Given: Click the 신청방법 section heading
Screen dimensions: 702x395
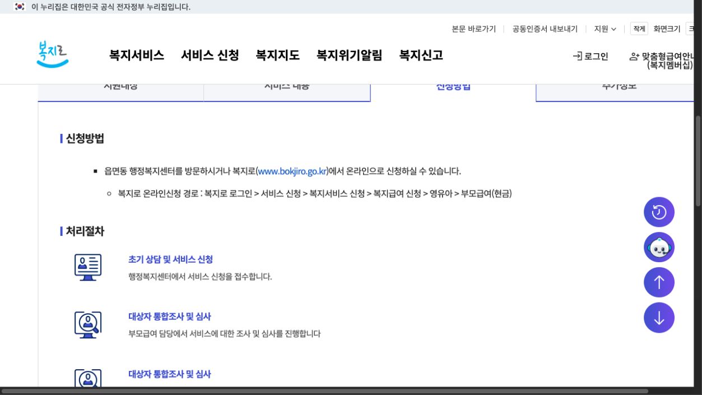Looking at the screenshot, I should [x=85, y=138].
